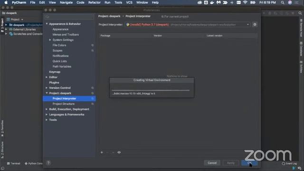Open the Navigate menu
Viewport: 304px width, 171px height.
(x=66, y=2)
